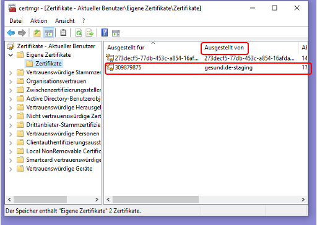Screen dimensions: 317x225
Task: Select Local NonRemovable Certific tree item
Action: pos(64,151)
